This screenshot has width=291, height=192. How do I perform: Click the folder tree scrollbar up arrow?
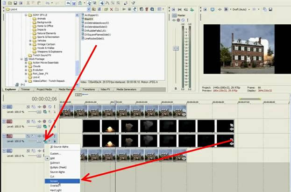pyautogui.click(x=77, y=15)
